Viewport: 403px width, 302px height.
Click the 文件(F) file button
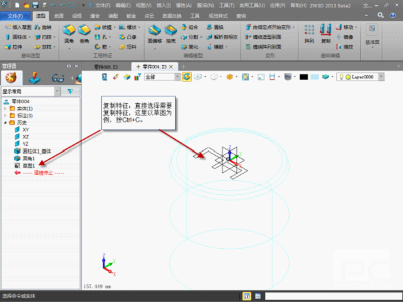tap(16, 15)
